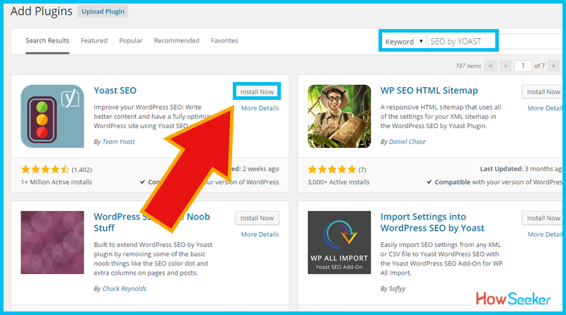Viewport: 566px width, 315px height.
Task: Install the Remove Noob Stuff plugin by Chuck Reynolds
Action: [257, 218]
